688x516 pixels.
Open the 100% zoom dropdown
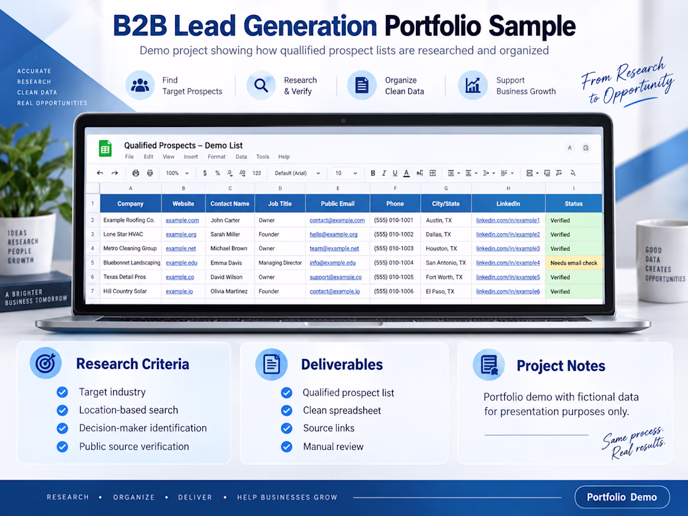pos(177,173)
